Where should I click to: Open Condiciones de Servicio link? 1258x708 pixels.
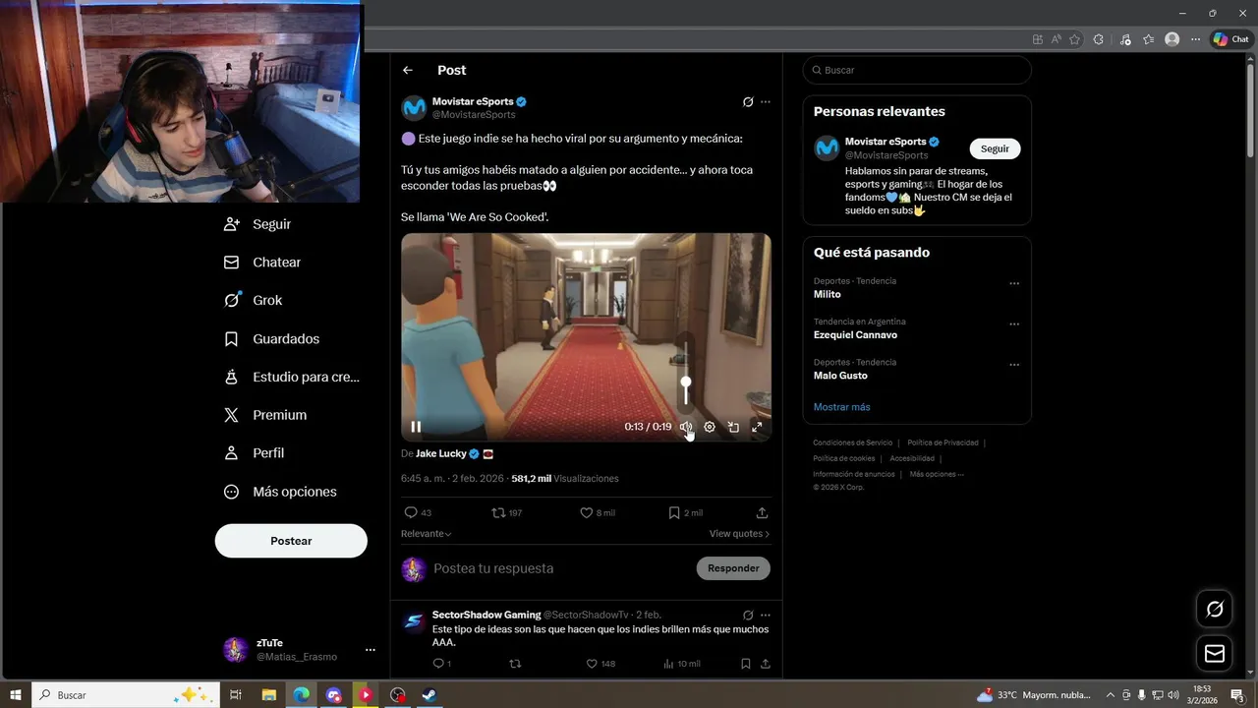[x=852, y=442]
